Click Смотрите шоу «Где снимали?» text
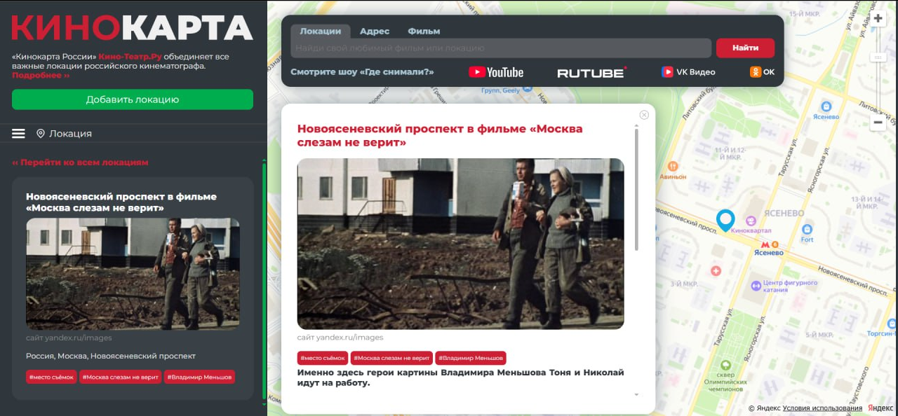This screenshot has width=898, height=416. [362, 72]
